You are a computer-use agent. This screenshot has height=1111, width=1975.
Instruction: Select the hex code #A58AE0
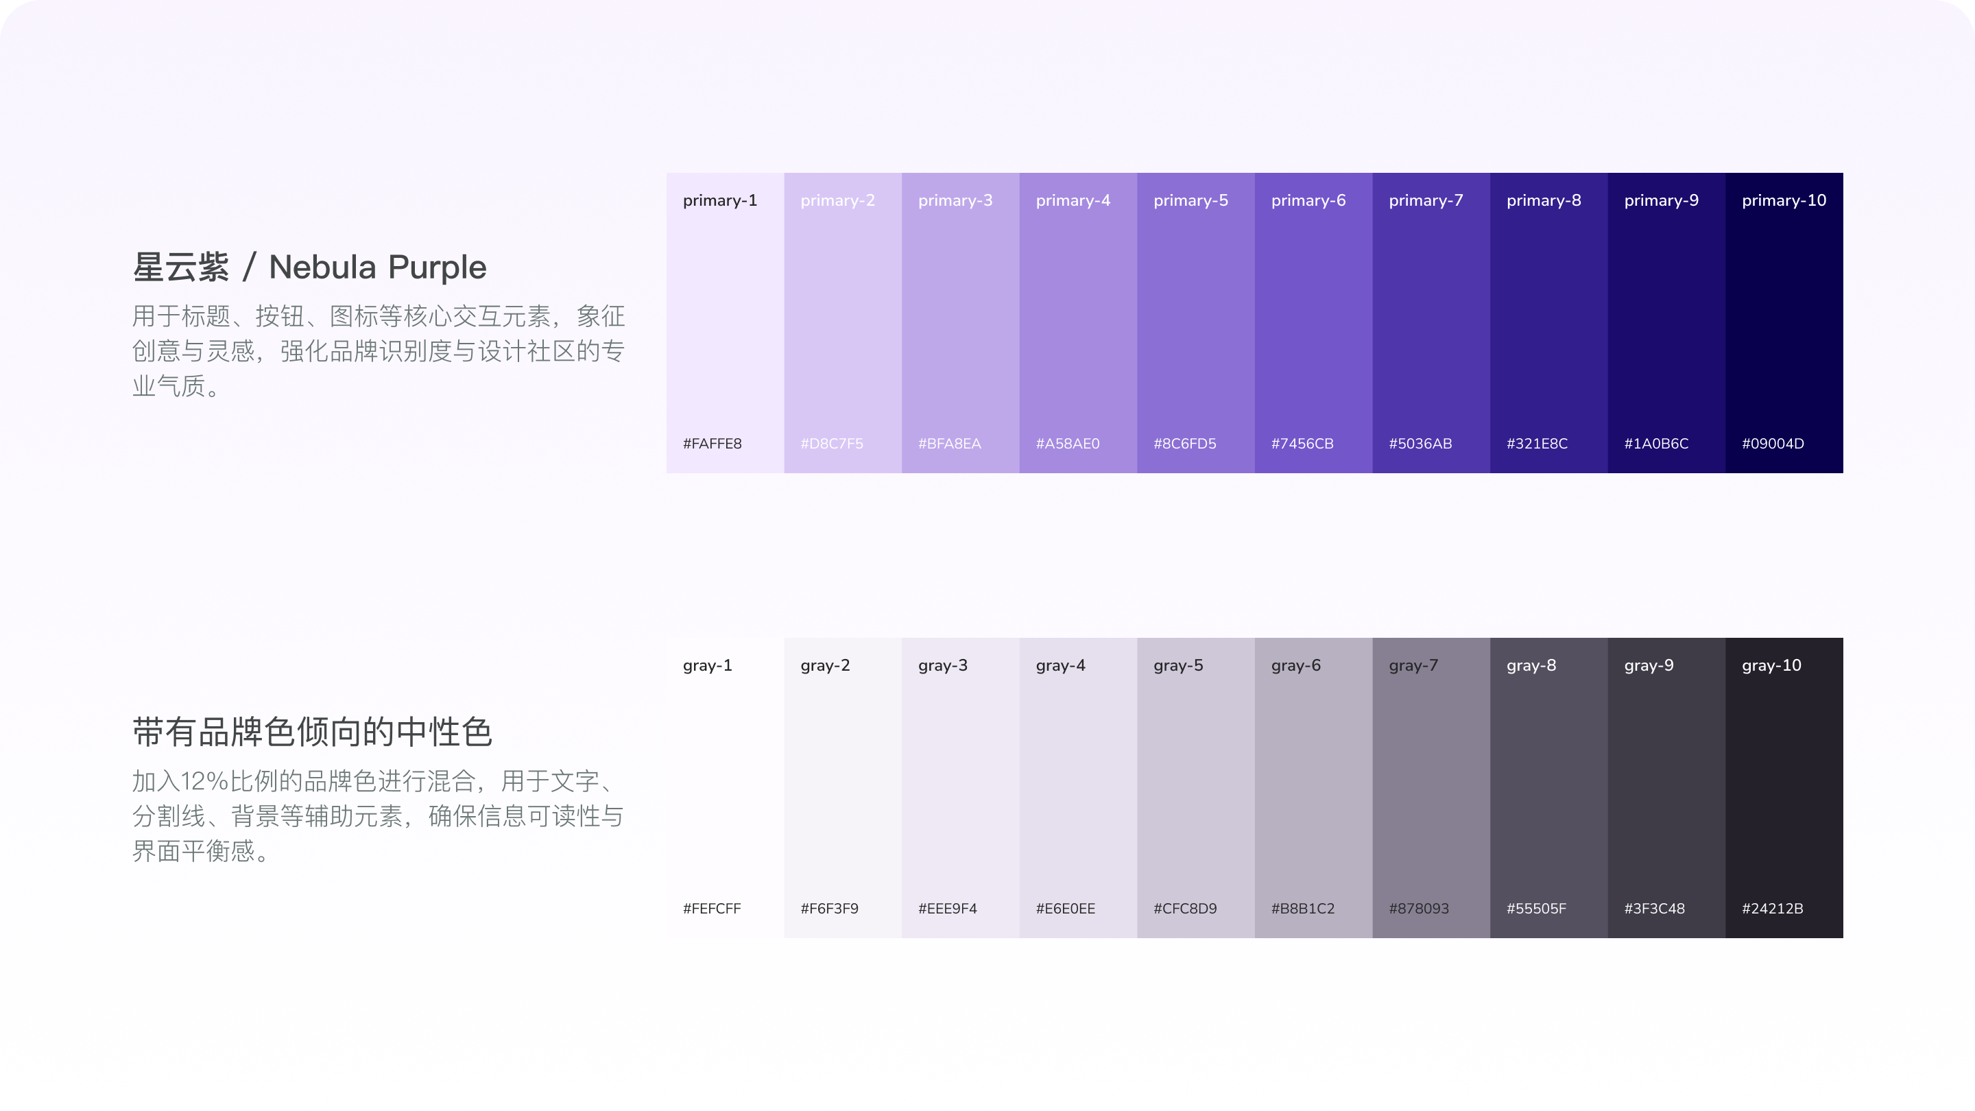pos(1068,443)
